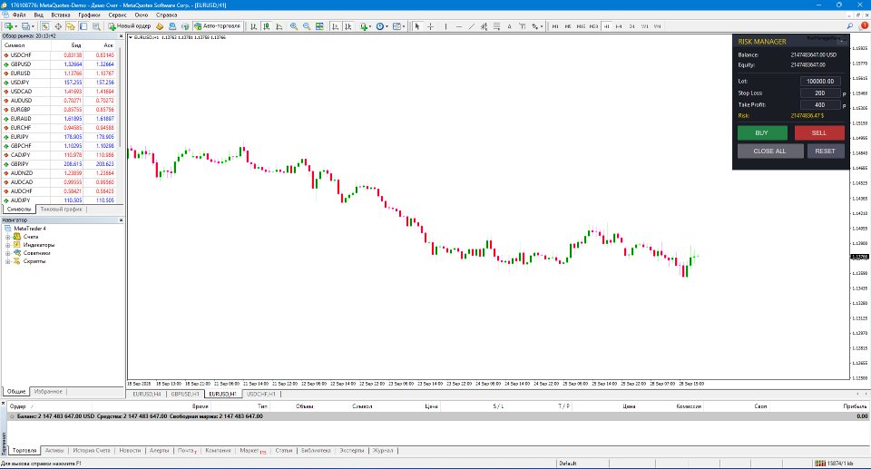The width and height of the screenshot is (871, 469).
Task: Click the green BUY button
Action: 762,132
